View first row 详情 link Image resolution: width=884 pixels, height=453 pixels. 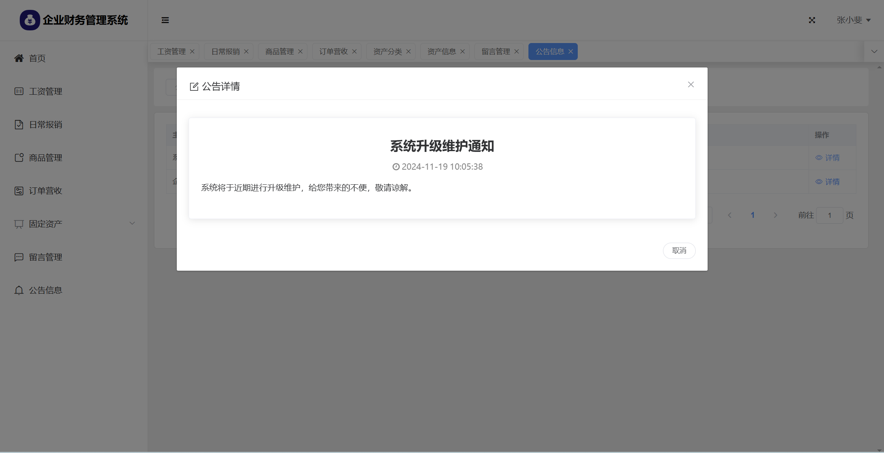[828, 158]
